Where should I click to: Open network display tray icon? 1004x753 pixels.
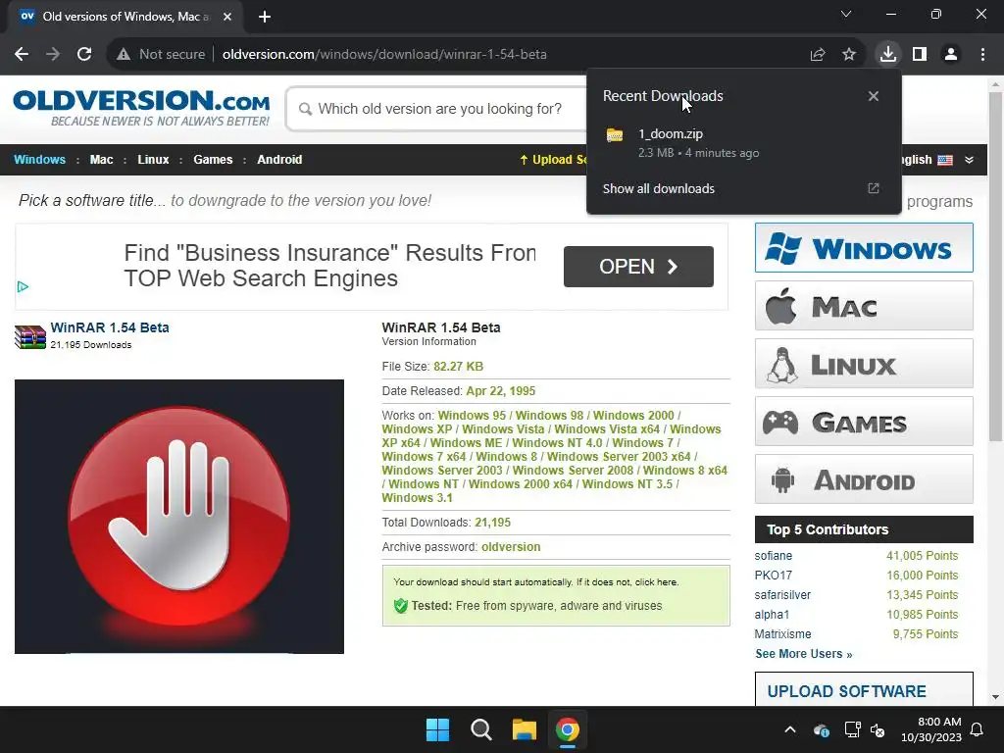[852, 729]
